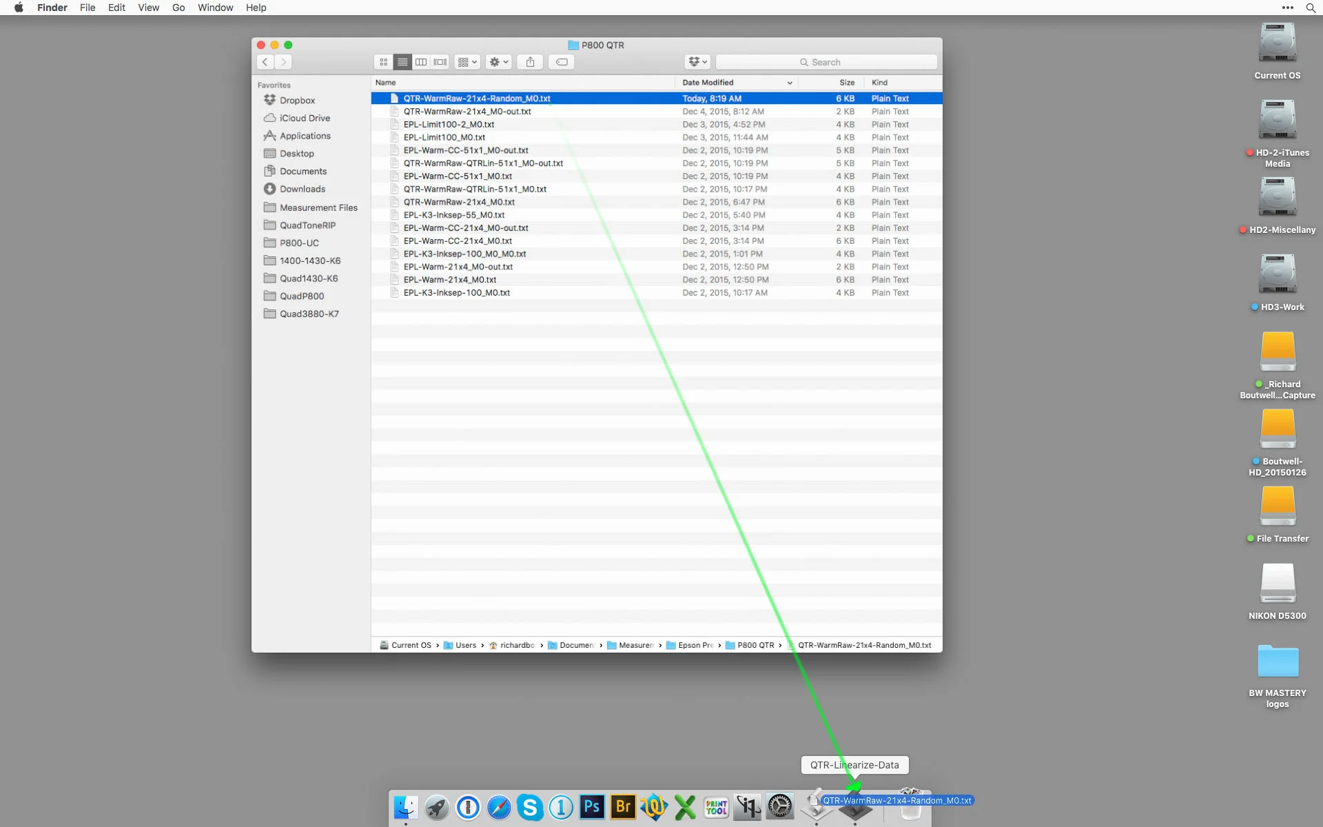Go back with the left arrow button
This screenshot has height=827, width=1323.
click(265, 62)
